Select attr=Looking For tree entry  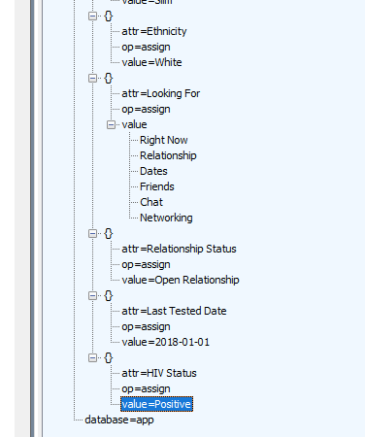161,93
